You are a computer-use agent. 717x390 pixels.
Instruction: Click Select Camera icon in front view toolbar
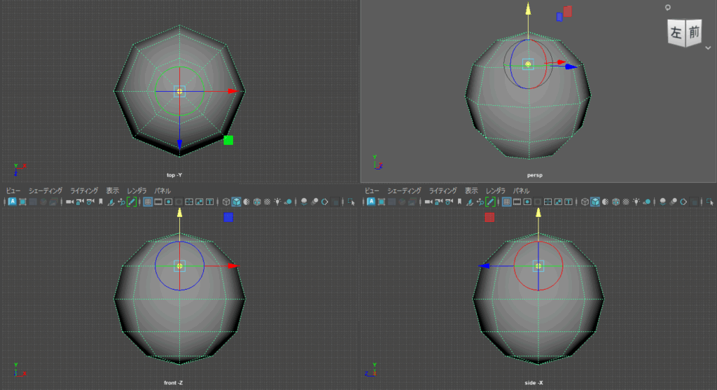point(70,202)
